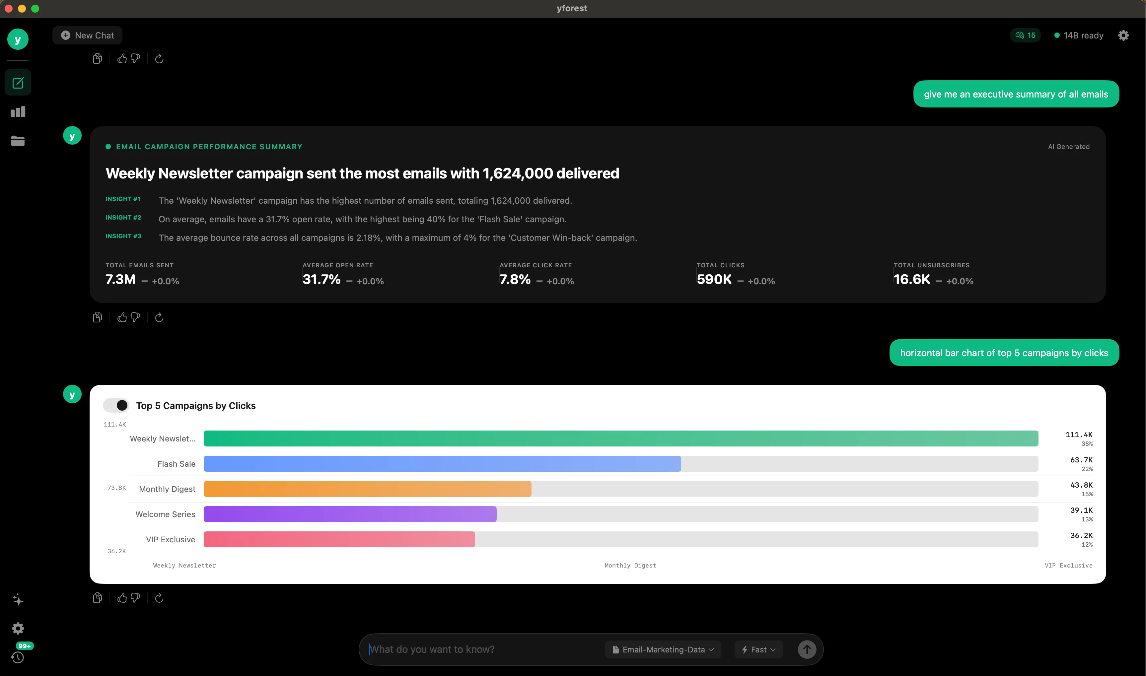Click the 39.1K value for Welcome Series
Screen dimensions: 1146x676
[1081, 510]
